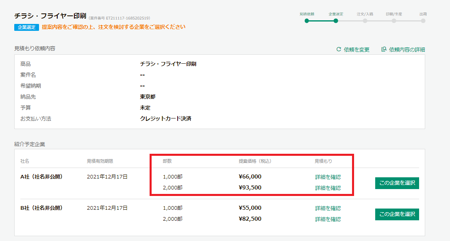Click the 出荷 progress step dot
The width and height of the screenshot is (450, 241).
(423, 21)
